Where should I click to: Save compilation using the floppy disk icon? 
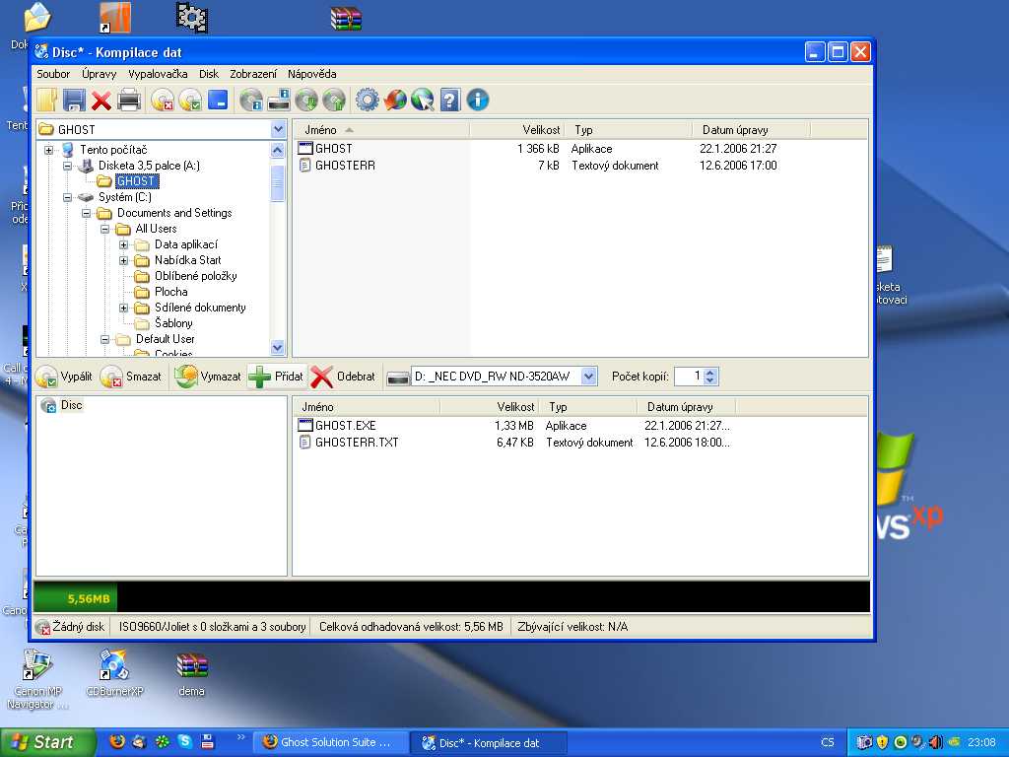pos(74,100)
